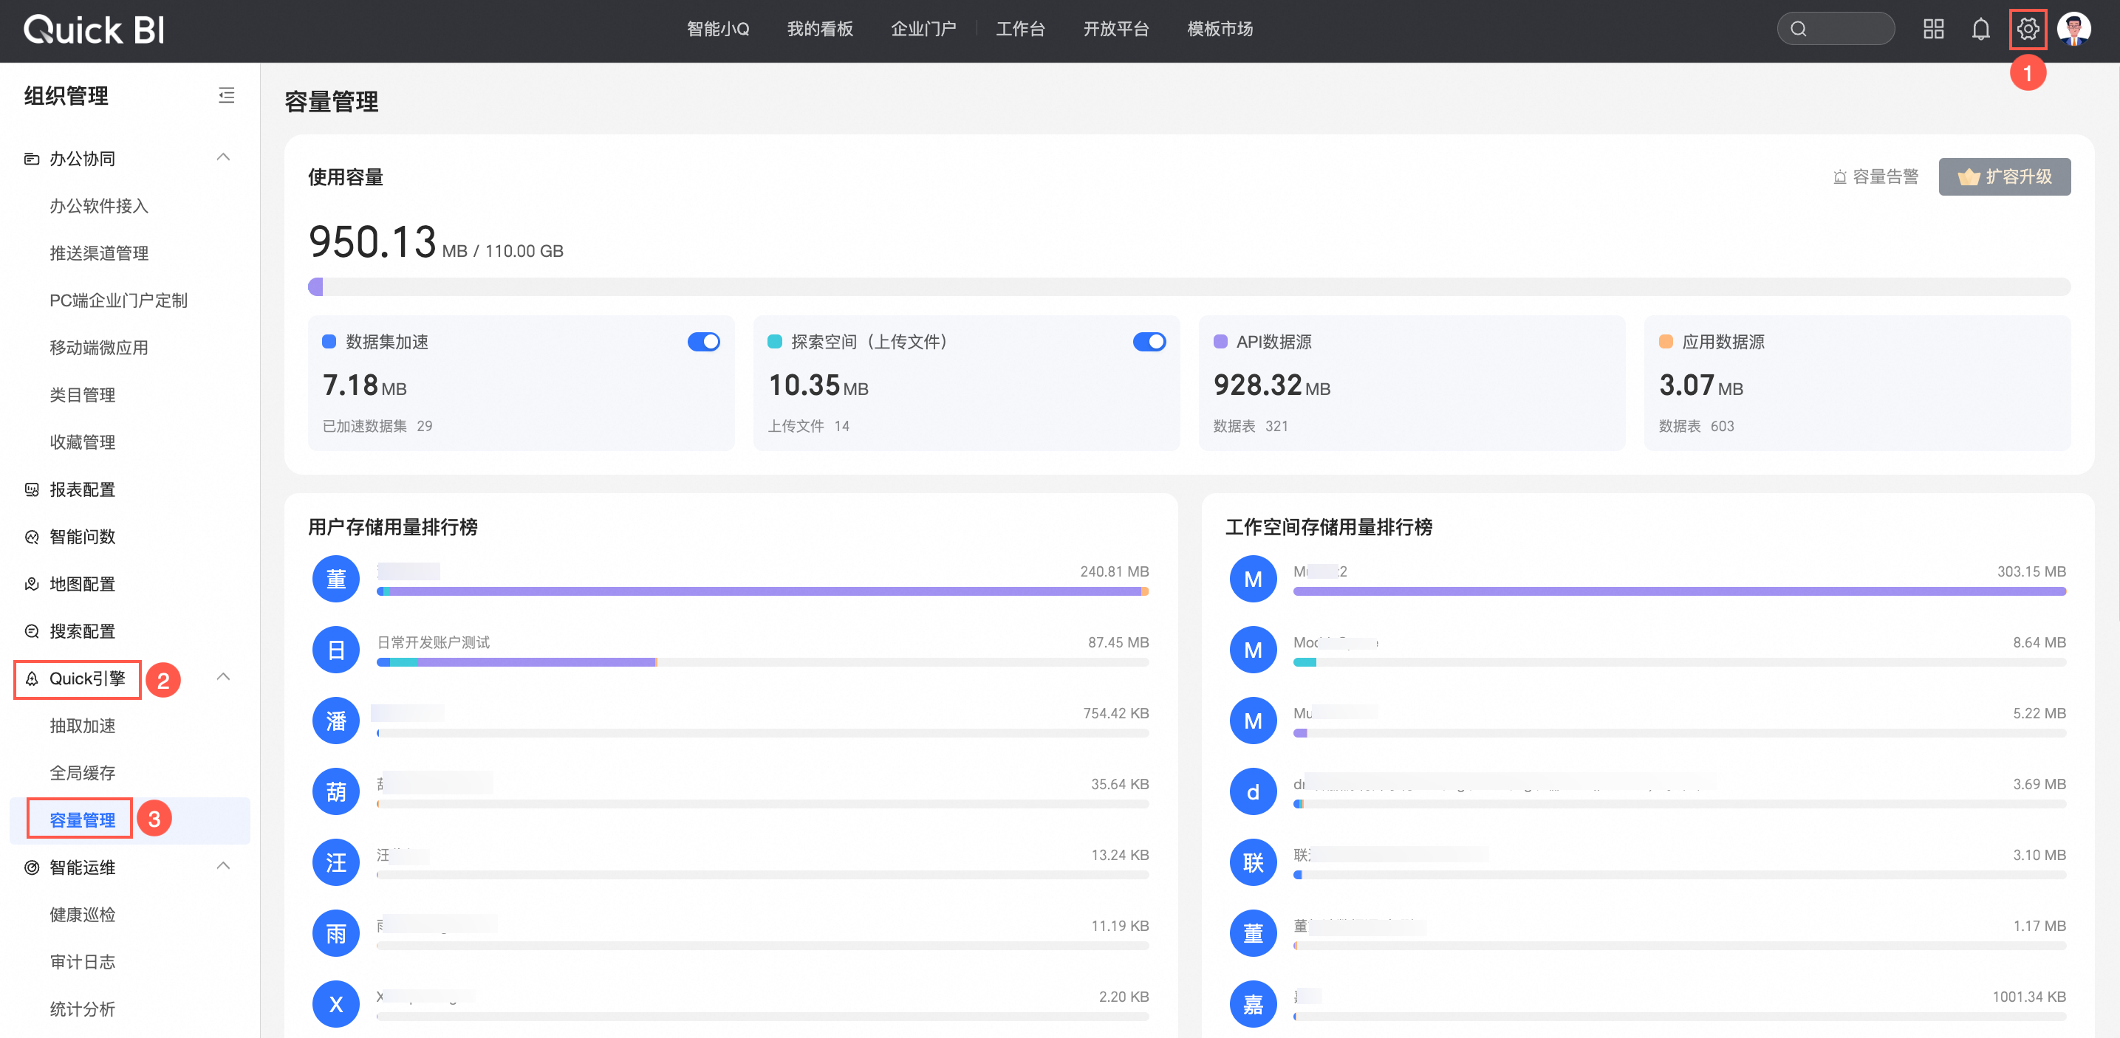This screenshot has width=2120, height=1038.
Task: Collapse the 办公协同 menu section
Action: click(223, 157)
